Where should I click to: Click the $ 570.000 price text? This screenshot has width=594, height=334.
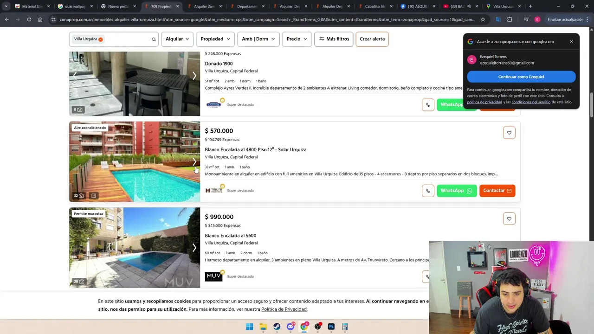coord(219,131)
